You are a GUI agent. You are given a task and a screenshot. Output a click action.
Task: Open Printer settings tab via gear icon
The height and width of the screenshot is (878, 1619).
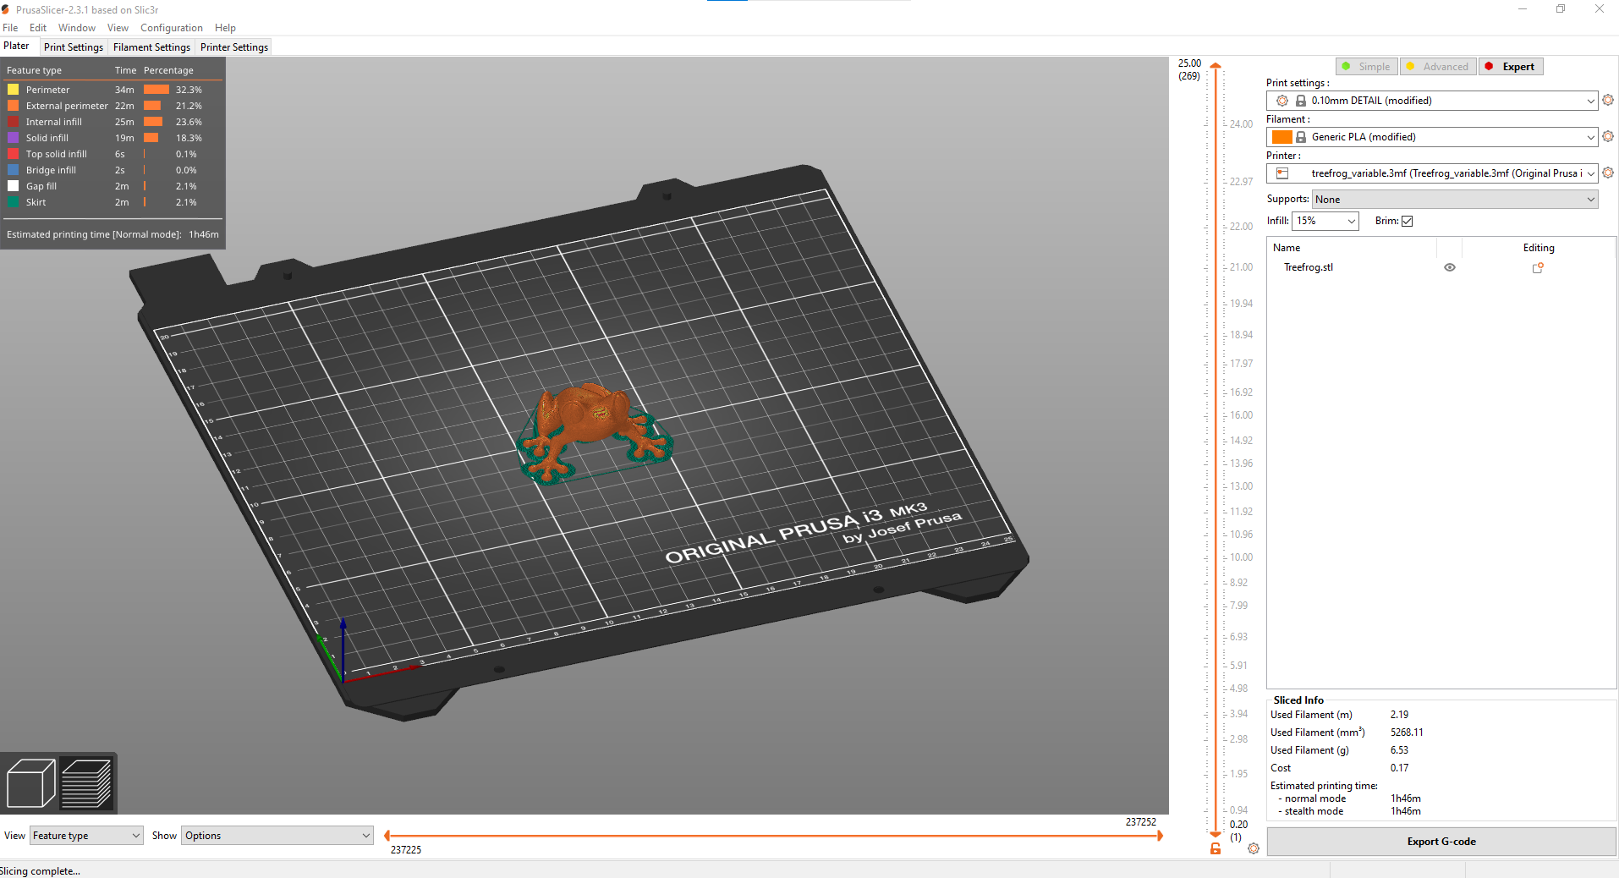click(1608, 173)
